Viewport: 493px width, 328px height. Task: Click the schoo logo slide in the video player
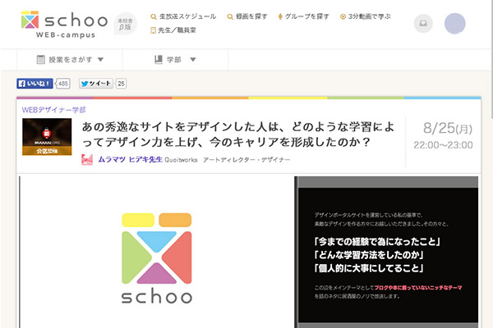158,254
